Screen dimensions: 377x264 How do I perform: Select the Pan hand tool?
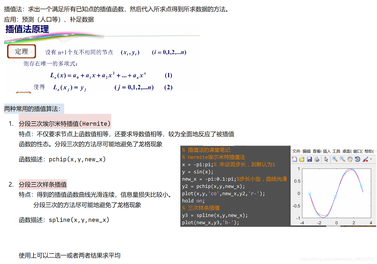pyautogui.click(x=350, y=159)
